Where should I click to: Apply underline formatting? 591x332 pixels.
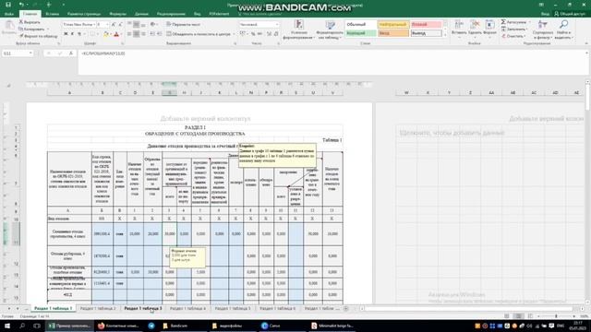click(79, 34)
